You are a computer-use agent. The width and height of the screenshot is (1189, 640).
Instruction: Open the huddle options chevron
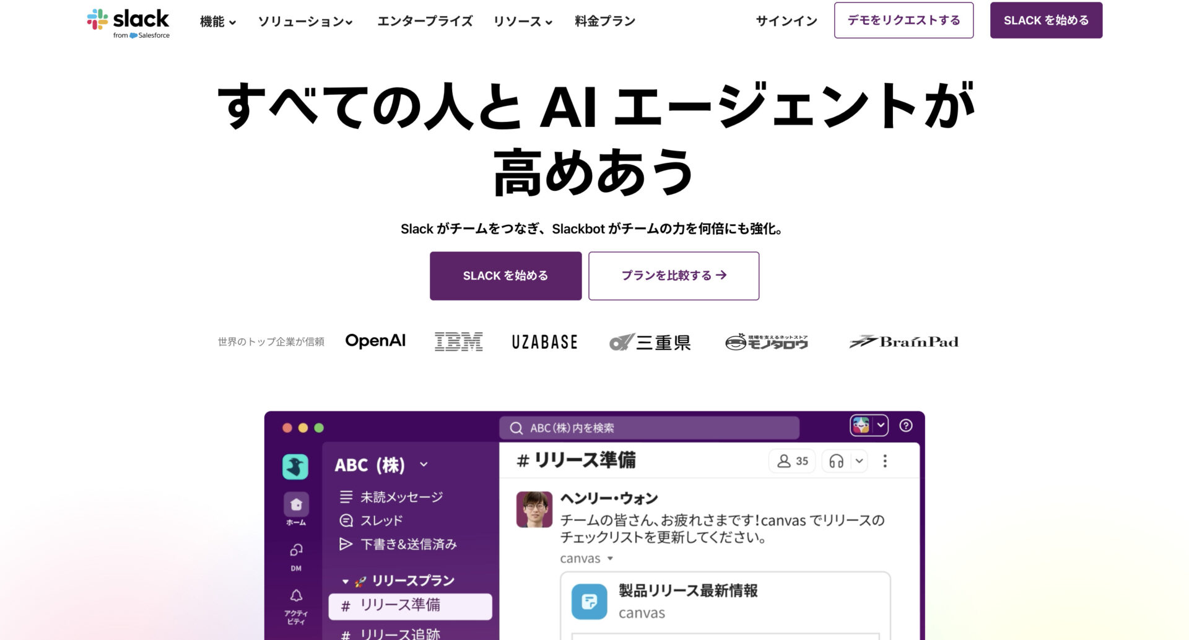(x=859, y=461)
